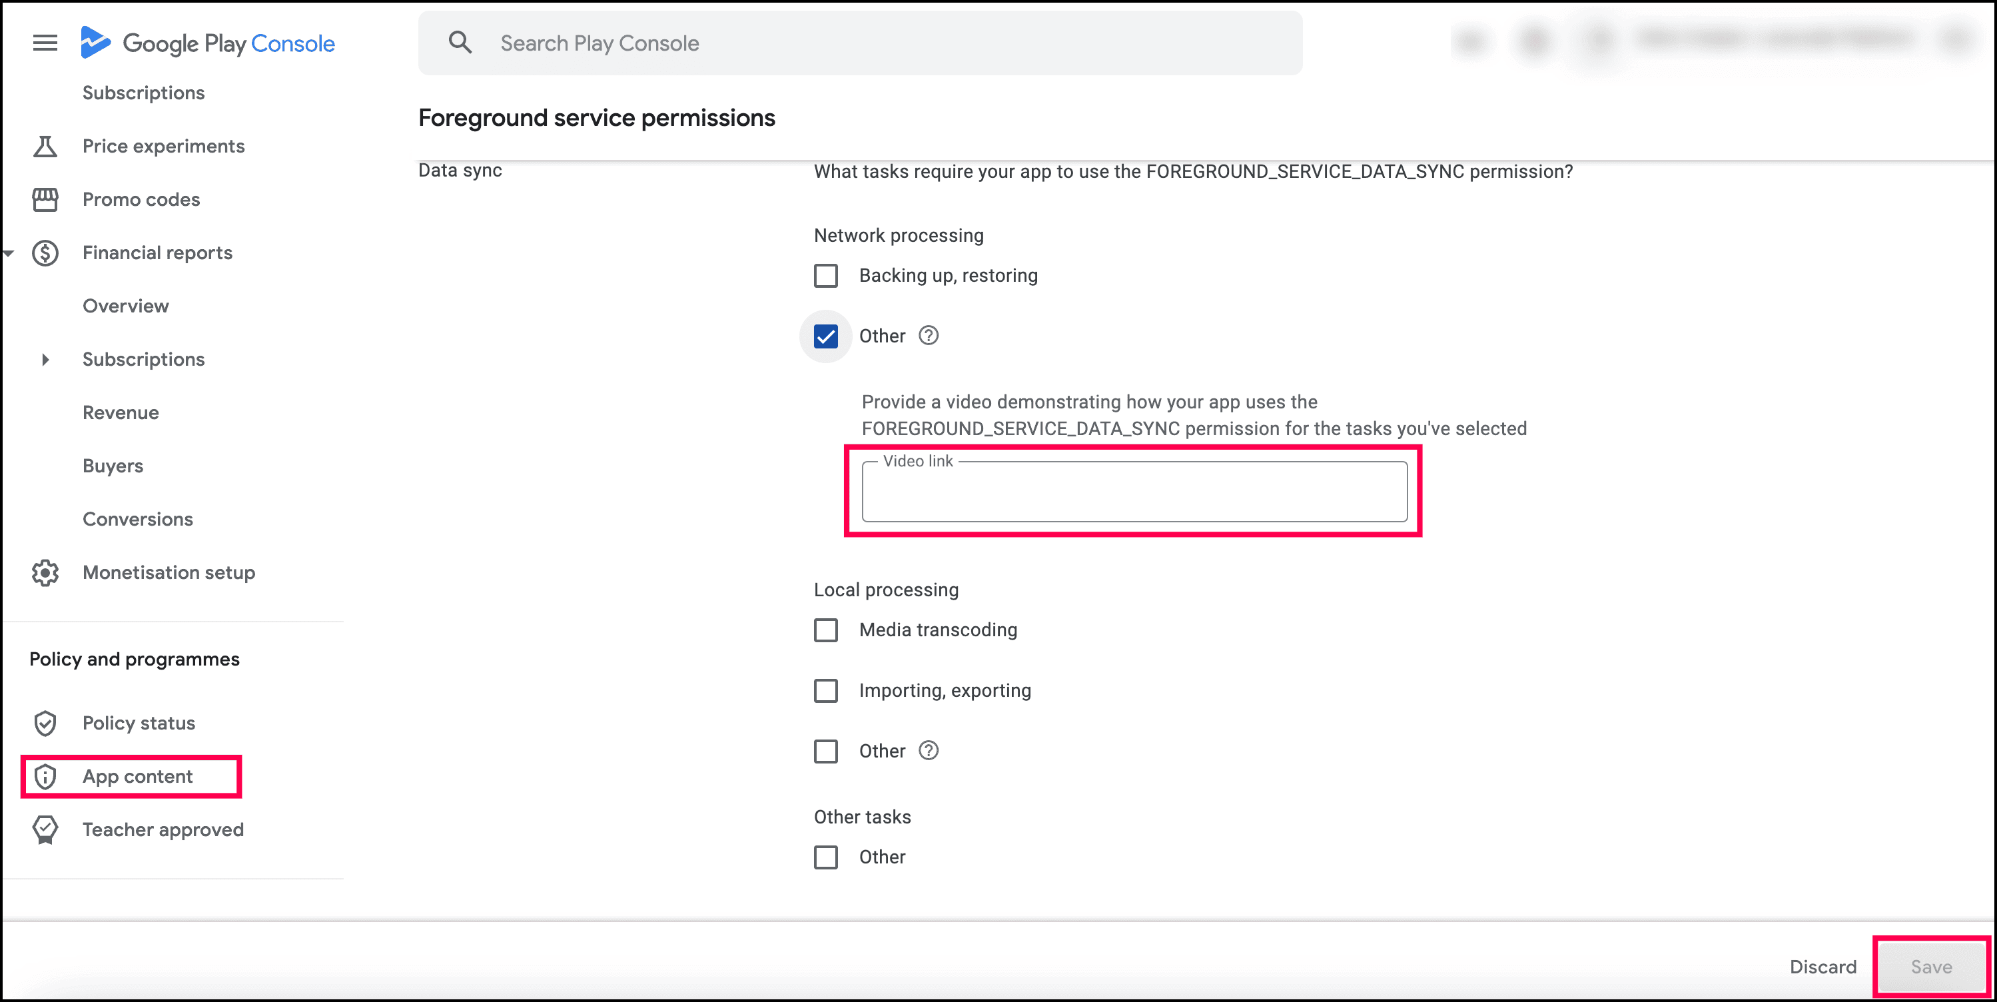
Task: Uncheck the Network processing Other checkbox
Action: (825, 336)
